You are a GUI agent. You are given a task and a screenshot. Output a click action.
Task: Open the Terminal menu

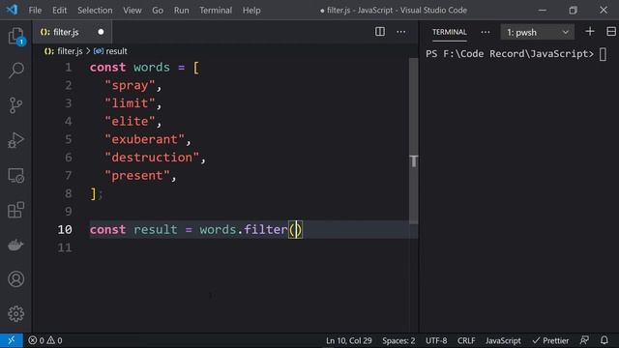(216, 11)
